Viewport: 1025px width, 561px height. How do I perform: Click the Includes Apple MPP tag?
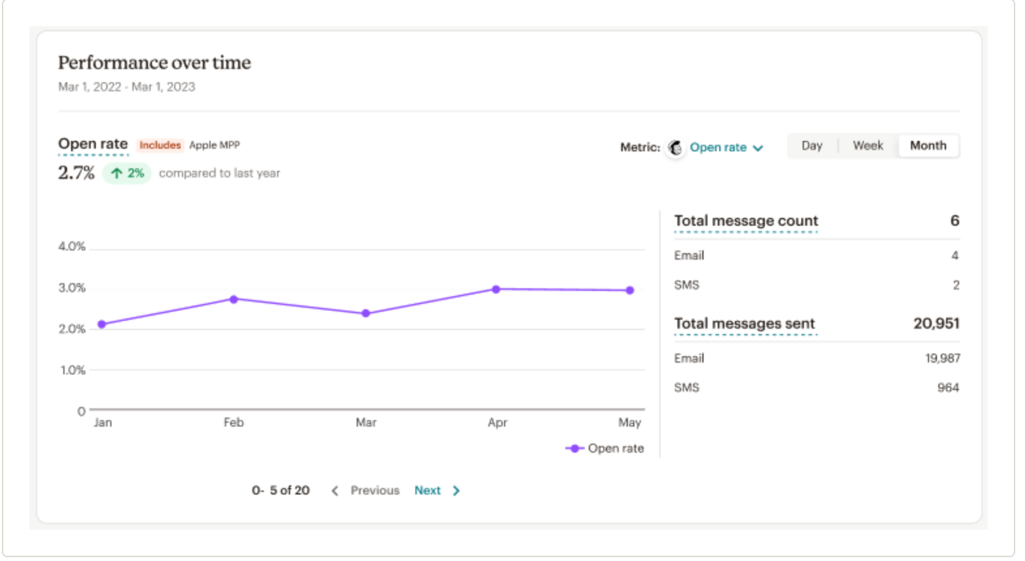coord(189,145)
